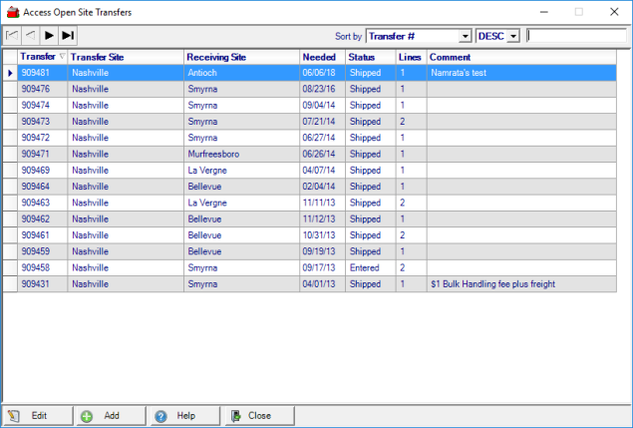The width and height of the screenshot is (633, 428).
Task: Open the Sort by field dropdown
Action: click(465, 36)
